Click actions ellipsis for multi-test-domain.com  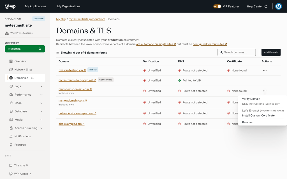(x=265, y=91)
